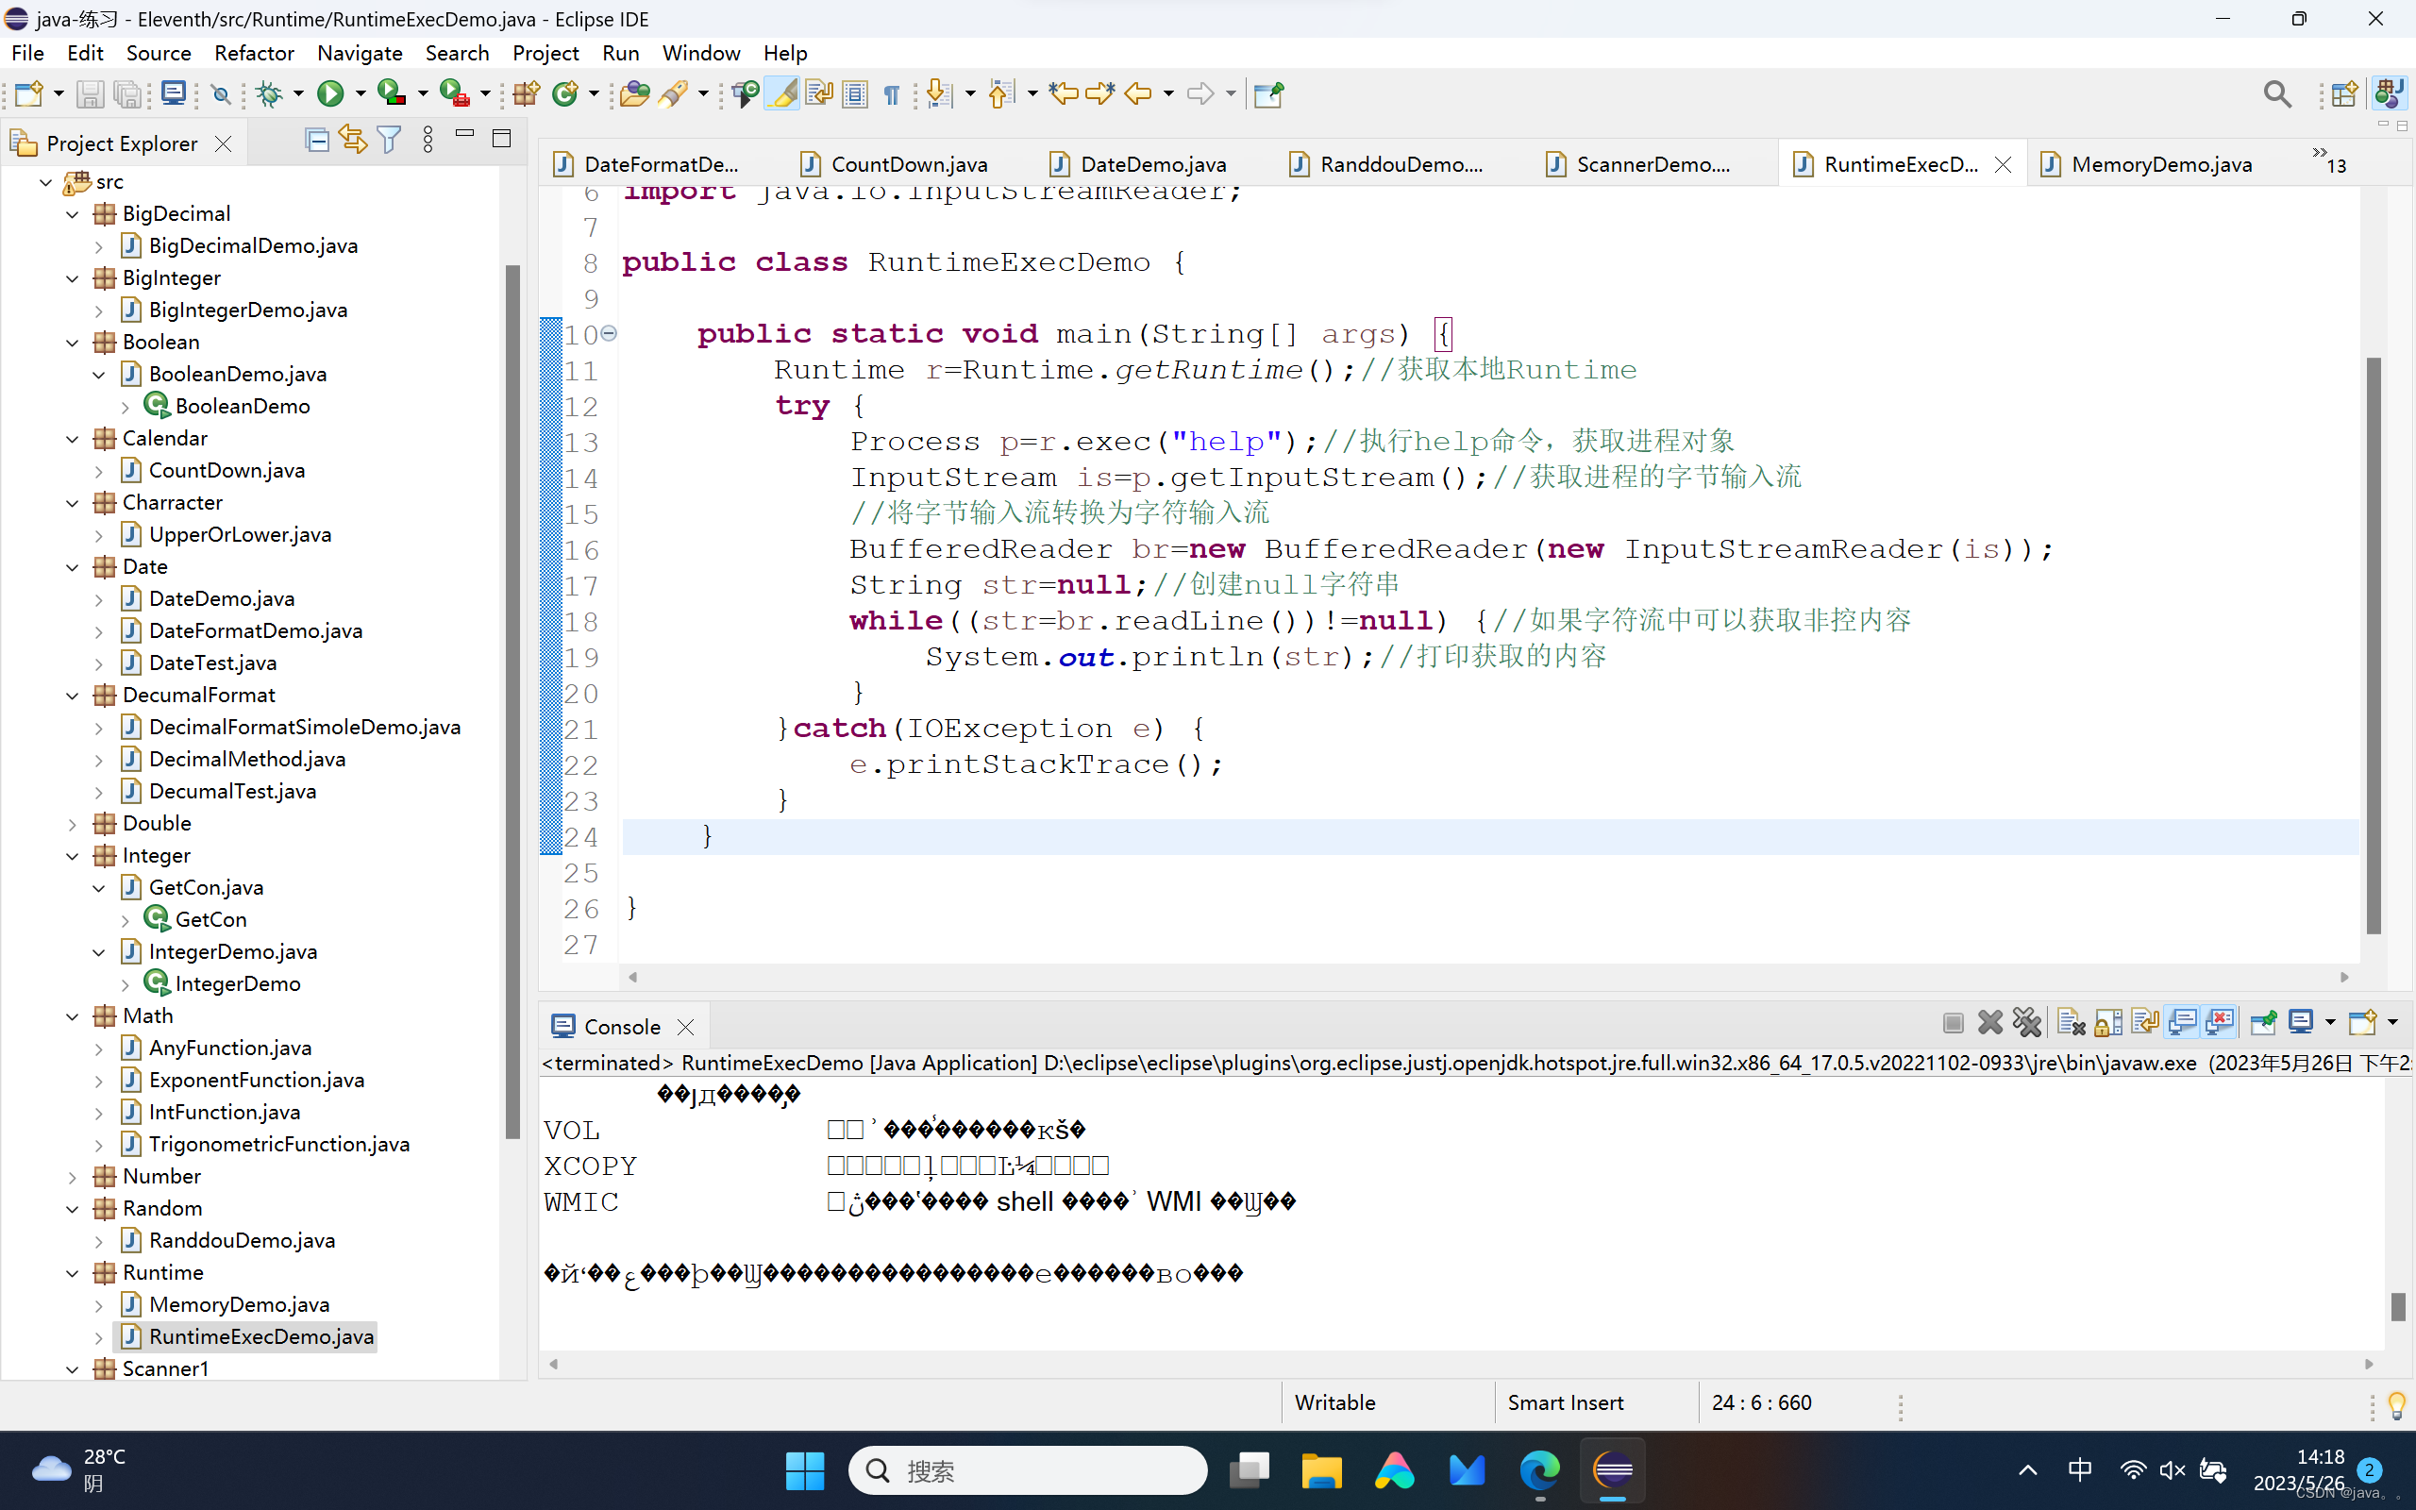The image size is (2416, 1510).
Task: Show hidden editor tabs list (13)
Action: click(x=2328, y=159)
